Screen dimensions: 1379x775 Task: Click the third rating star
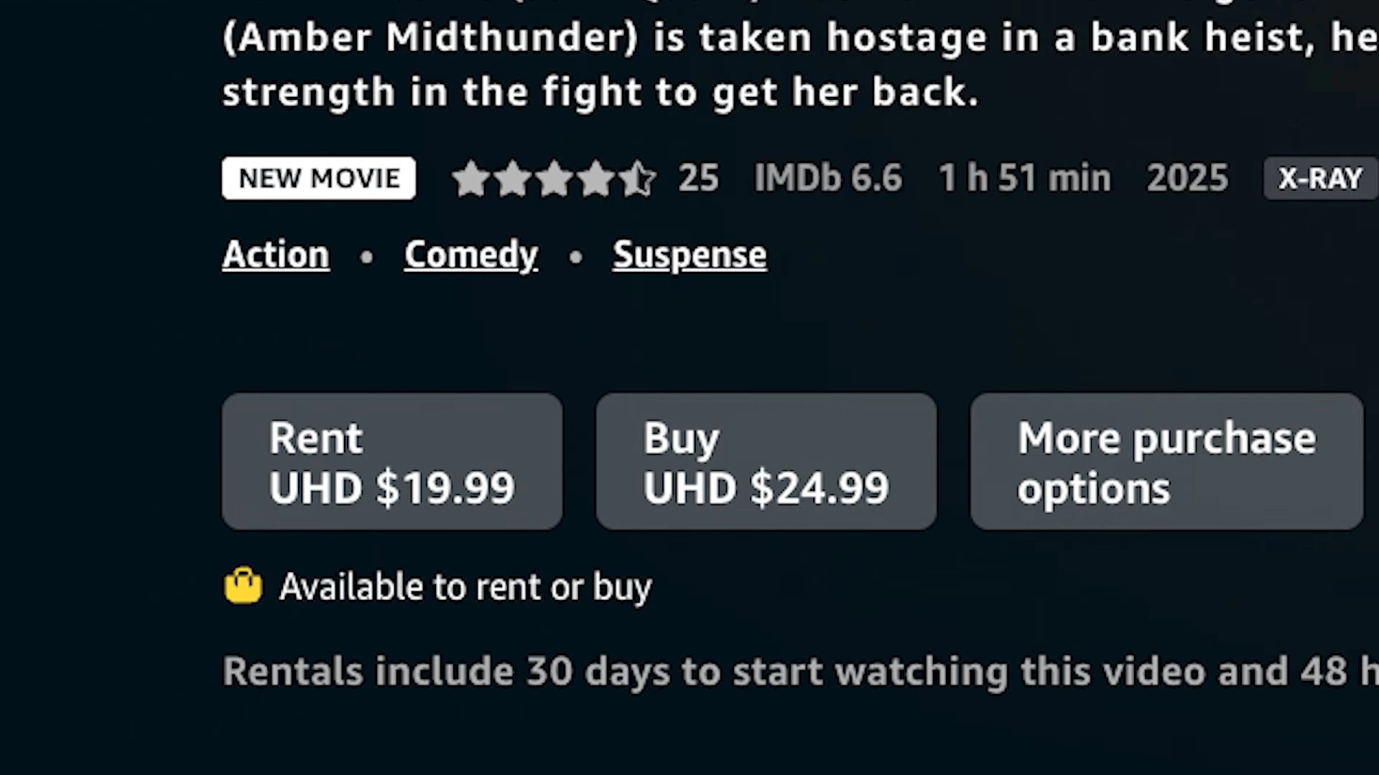coord(554,178)
